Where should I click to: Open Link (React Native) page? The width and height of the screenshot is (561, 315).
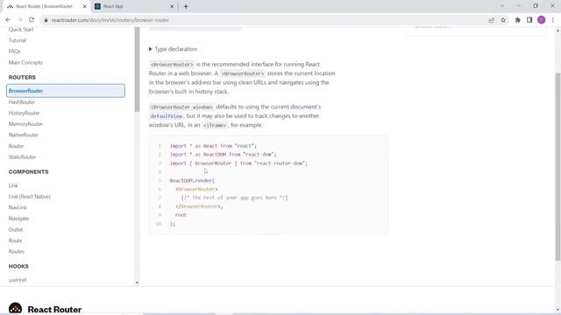(x=30, y=196)
